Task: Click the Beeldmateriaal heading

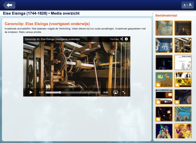Action: 166,15
